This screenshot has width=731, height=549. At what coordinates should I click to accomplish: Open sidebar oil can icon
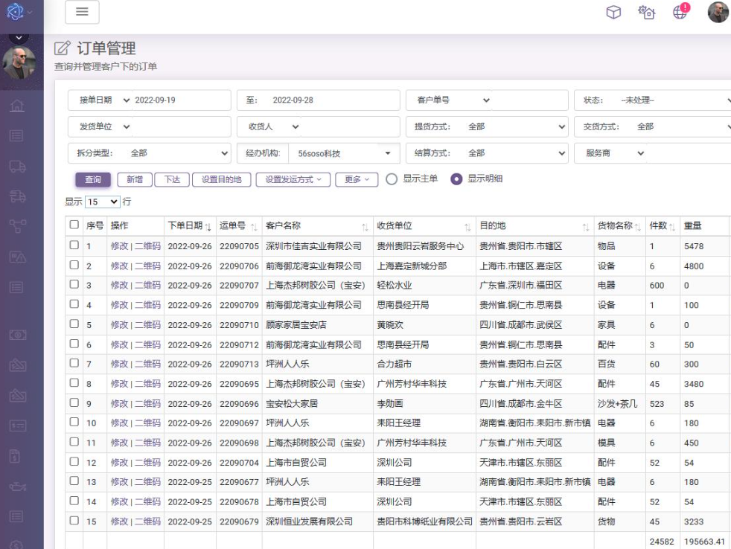pos(17,487)
